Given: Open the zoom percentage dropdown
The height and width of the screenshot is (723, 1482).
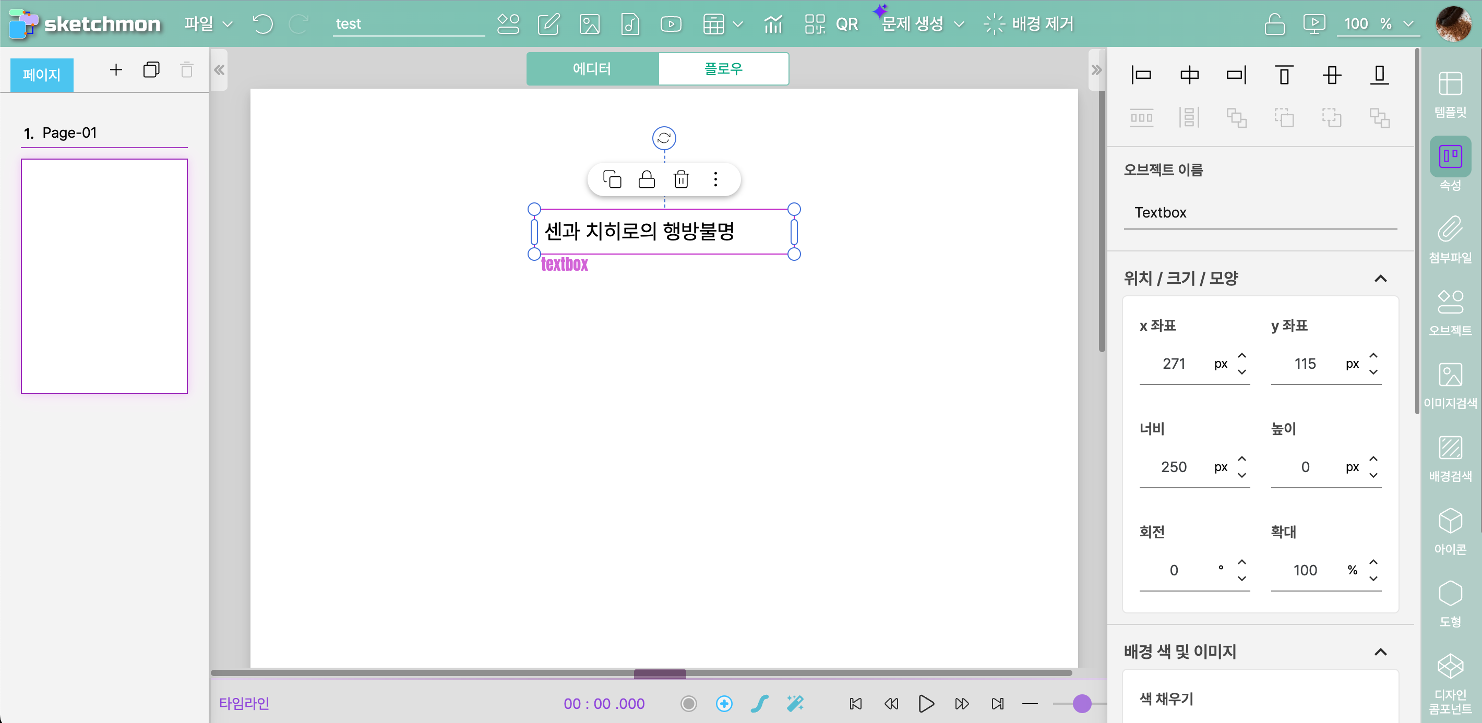Looking at the screenshot, I should point(1408,24).
